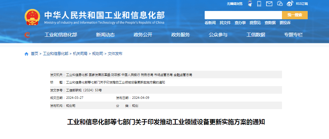The height and width of the screenshot is (139, 329).
Task: Click the large bold article headline
Action: (x=166, y=122)
